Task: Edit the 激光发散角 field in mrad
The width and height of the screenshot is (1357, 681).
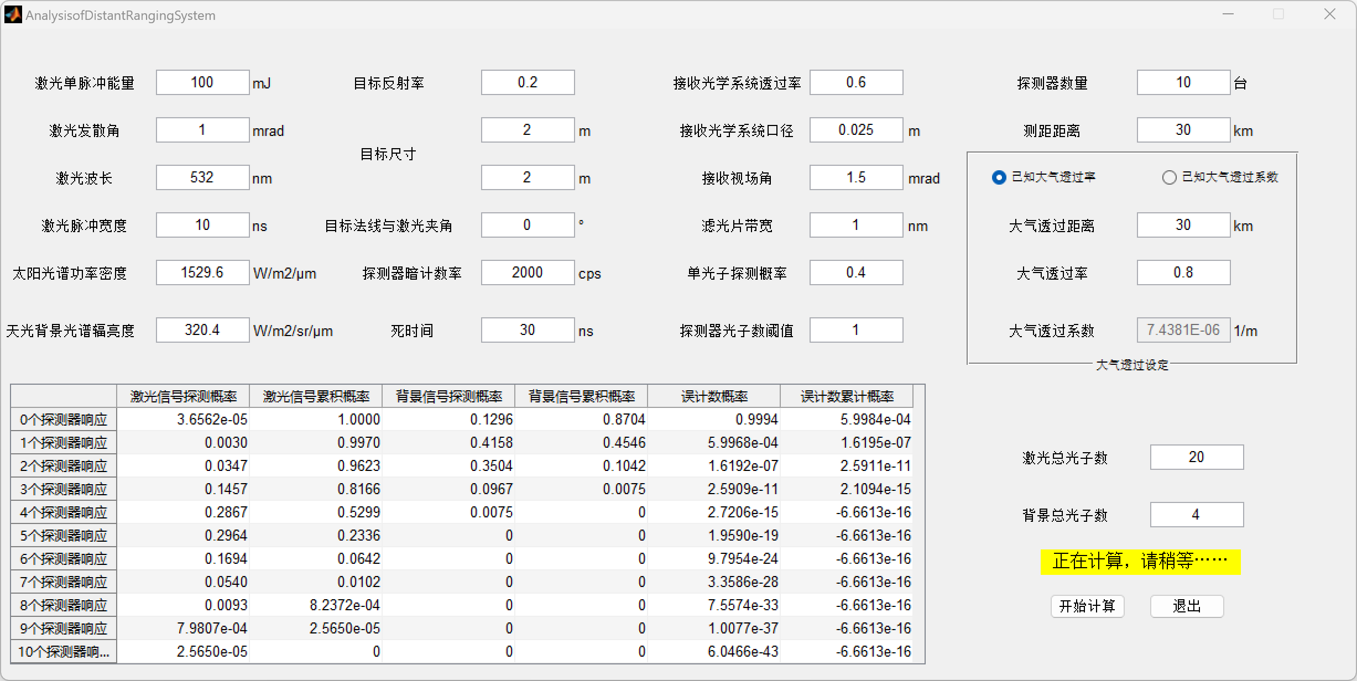Action: point(202,130)
